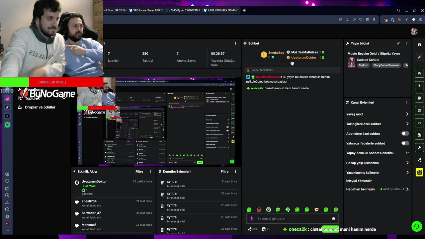Toggle Yalnızca ifadelerle sohbet switch
Screen dimensions: 425x239
pos(405,143)
